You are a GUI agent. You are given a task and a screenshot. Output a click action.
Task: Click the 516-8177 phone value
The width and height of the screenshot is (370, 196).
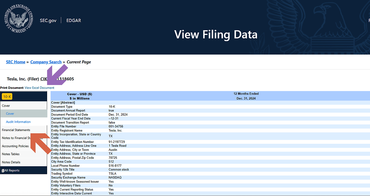[x=114, y=166]
